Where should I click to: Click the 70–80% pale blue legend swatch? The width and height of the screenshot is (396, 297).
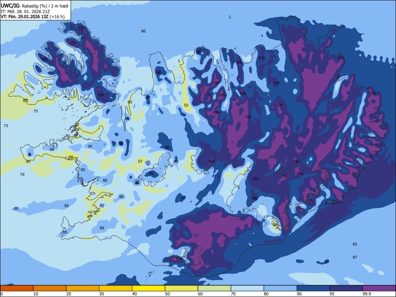point(247,288)
